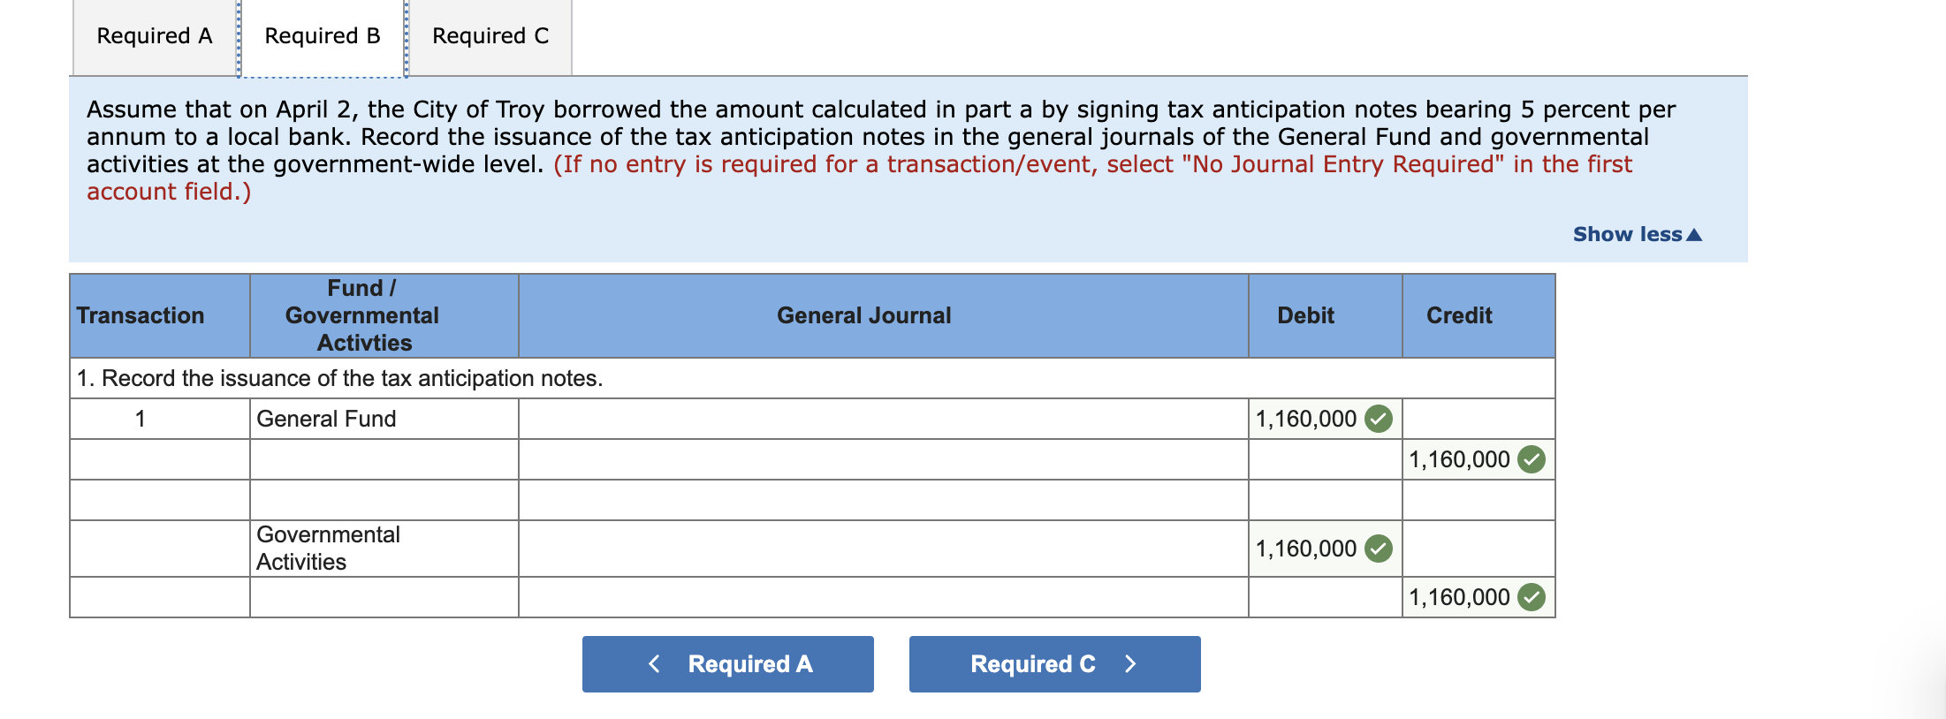Click empty third-row General Journal cell

884,500
